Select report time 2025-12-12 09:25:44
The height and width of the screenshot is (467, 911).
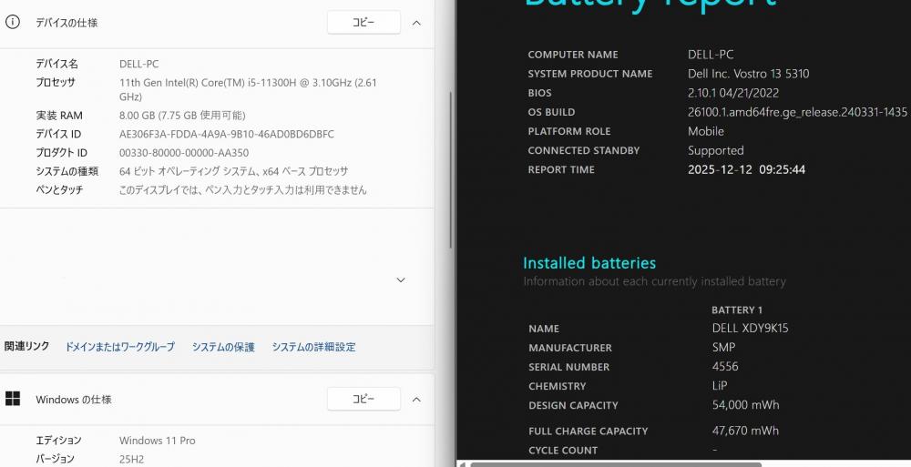[x=747, y=169]
